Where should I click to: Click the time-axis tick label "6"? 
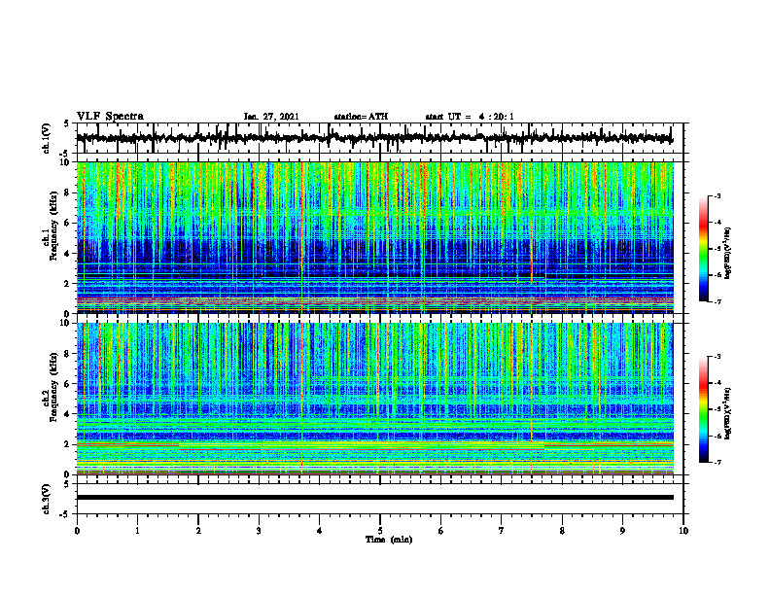click(x=441, y=531)
